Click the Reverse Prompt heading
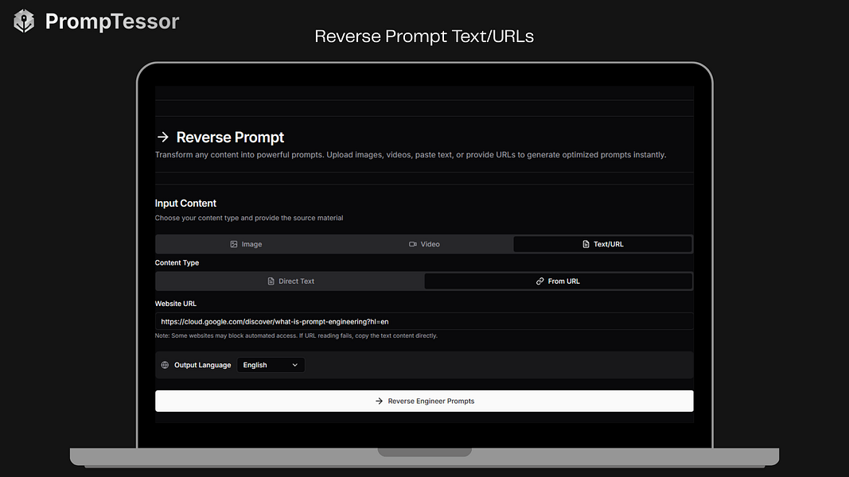The height and width of the screenshot is (477, 849). [230, 138]
